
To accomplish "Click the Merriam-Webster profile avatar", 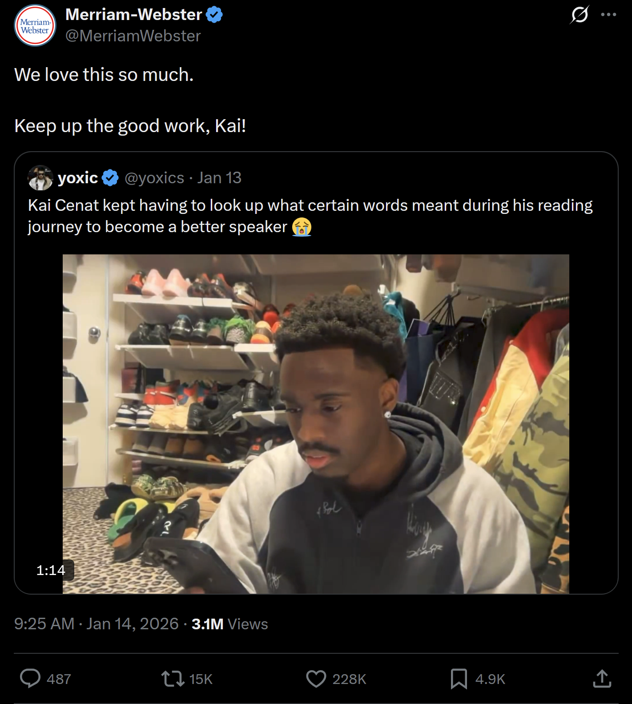I will tap(35, 26).
